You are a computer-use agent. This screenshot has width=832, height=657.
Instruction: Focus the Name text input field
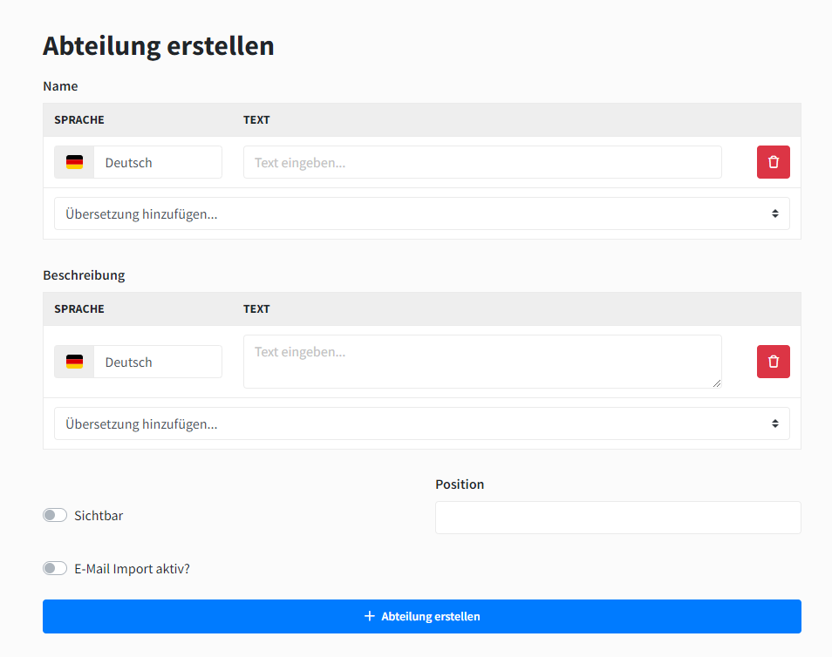click(481, 162)
